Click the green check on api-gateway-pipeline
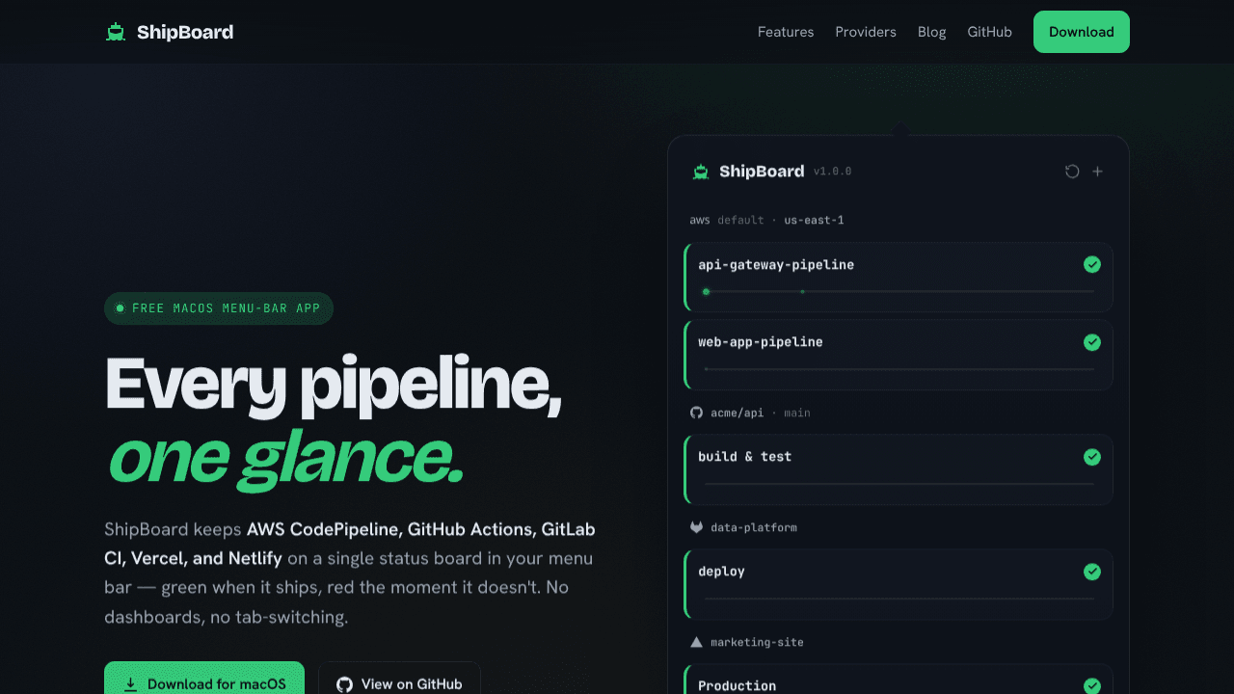The image size is (1234, 694). (x=1092, y=264)
